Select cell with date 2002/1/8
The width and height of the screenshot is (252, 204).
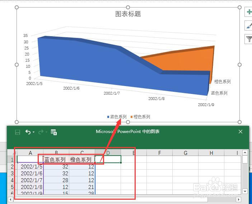[31, 187]
